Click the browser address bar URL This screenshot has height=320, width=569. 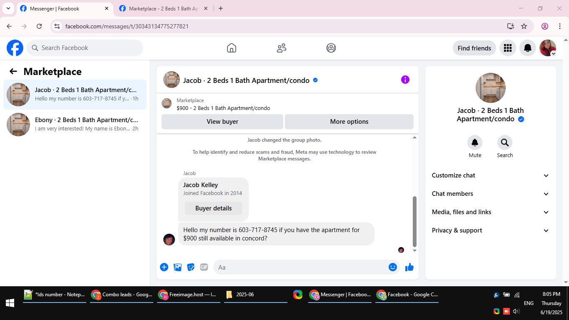(127, 26)
